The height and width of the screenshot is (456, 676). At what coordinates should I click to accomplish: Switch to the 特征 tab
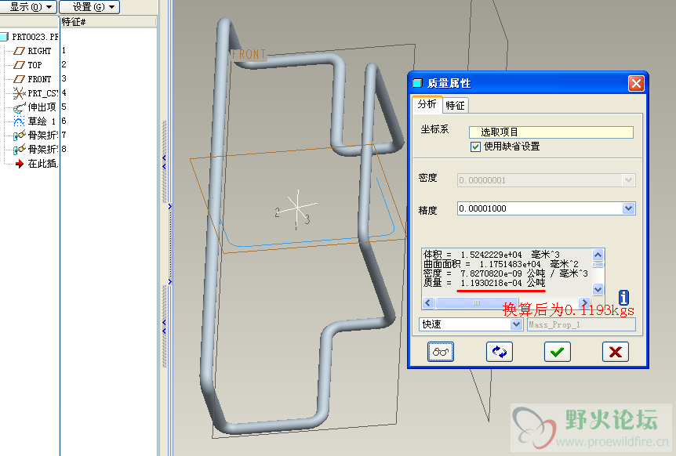tap(456, 106)
